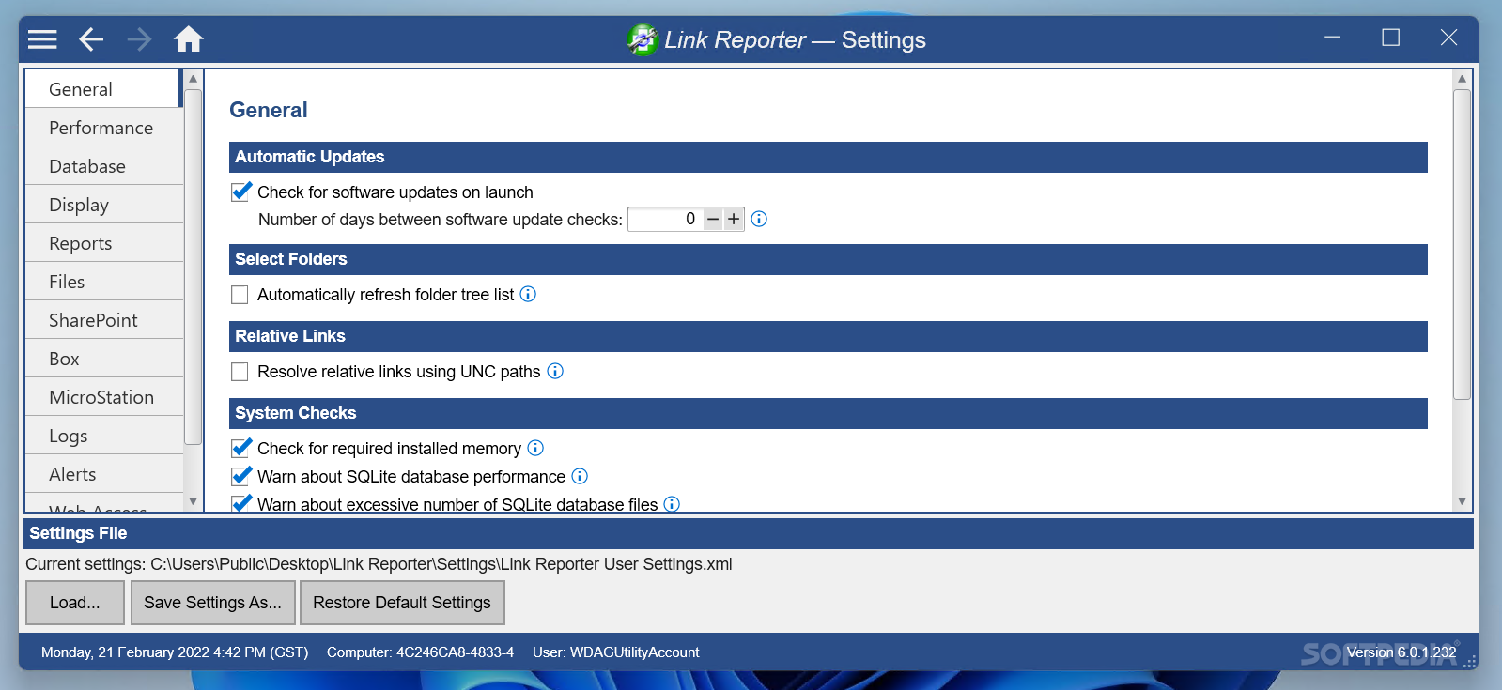The height and width of the screenshot is (690, 1502).
Task: Open the Database settings category
Action: (103, 166)
